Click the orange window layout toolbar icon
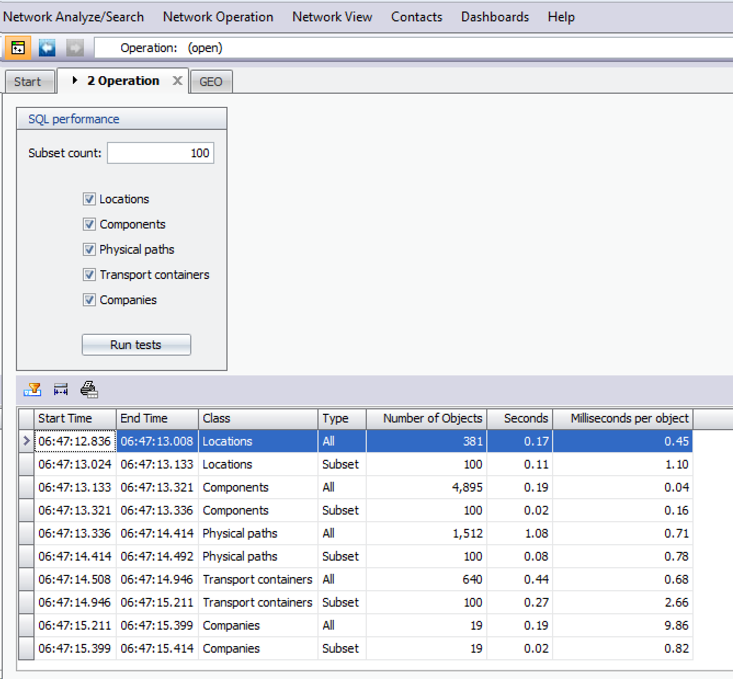 [18, 48]
